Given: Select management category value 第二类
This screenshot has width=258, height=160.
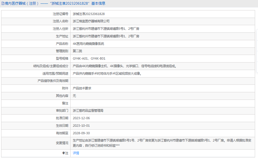Looking at the screenshot, I should (x=77, y=51).
